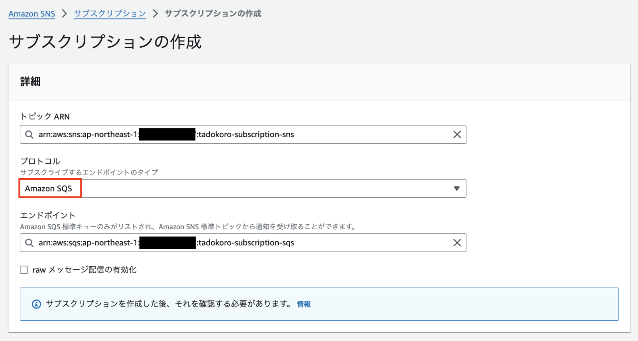
Task: Clear the topic ARN field with X
Action: (457, 135)
